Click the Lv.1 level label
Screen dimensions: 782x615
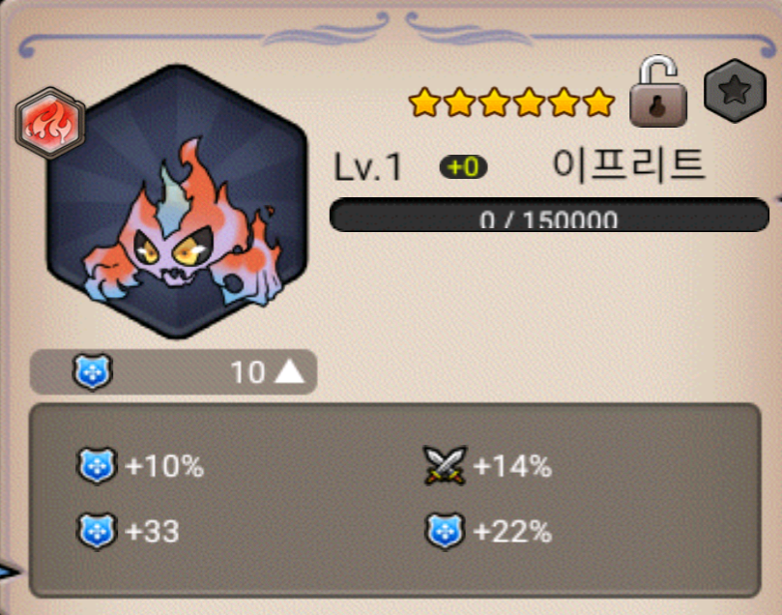coord(367,167)
